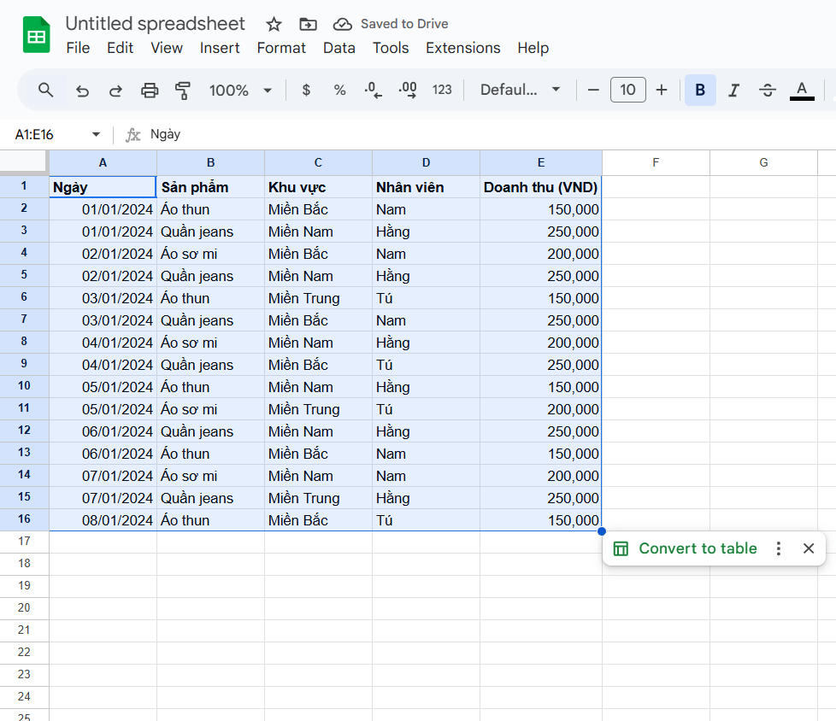Toggle italic formatting
836x721 pixels.
coord(734,90)
